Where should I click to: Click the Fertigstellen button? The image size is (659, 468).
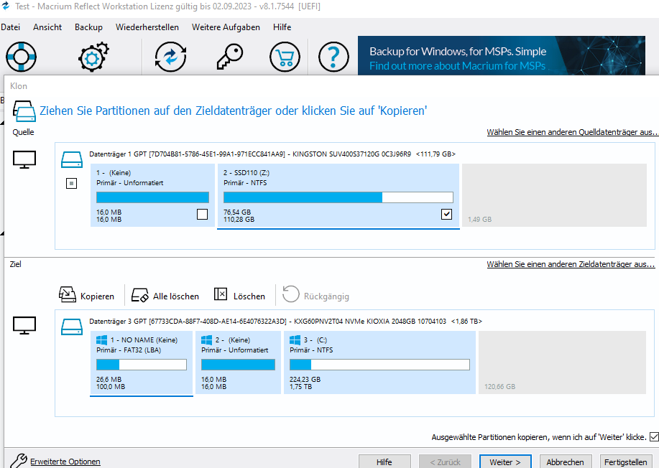[x=626, y=462]
